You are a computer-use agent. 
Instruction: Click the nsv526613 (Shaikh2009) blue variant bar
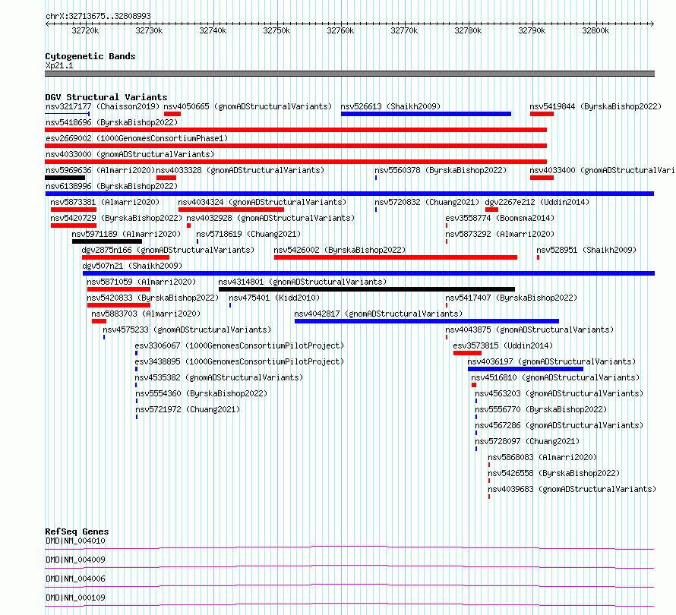(x=426, y=114)
